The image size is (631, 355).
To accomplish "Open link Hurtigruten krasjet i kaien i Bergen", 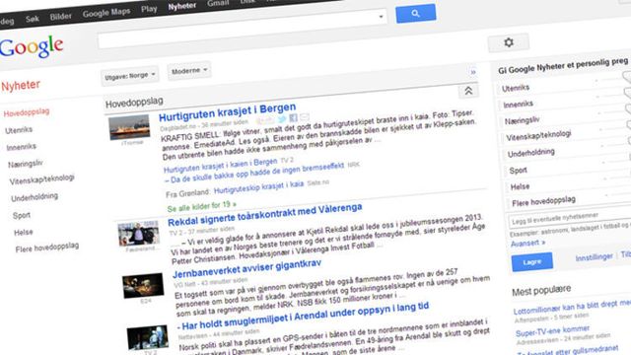I will (221, 166).
